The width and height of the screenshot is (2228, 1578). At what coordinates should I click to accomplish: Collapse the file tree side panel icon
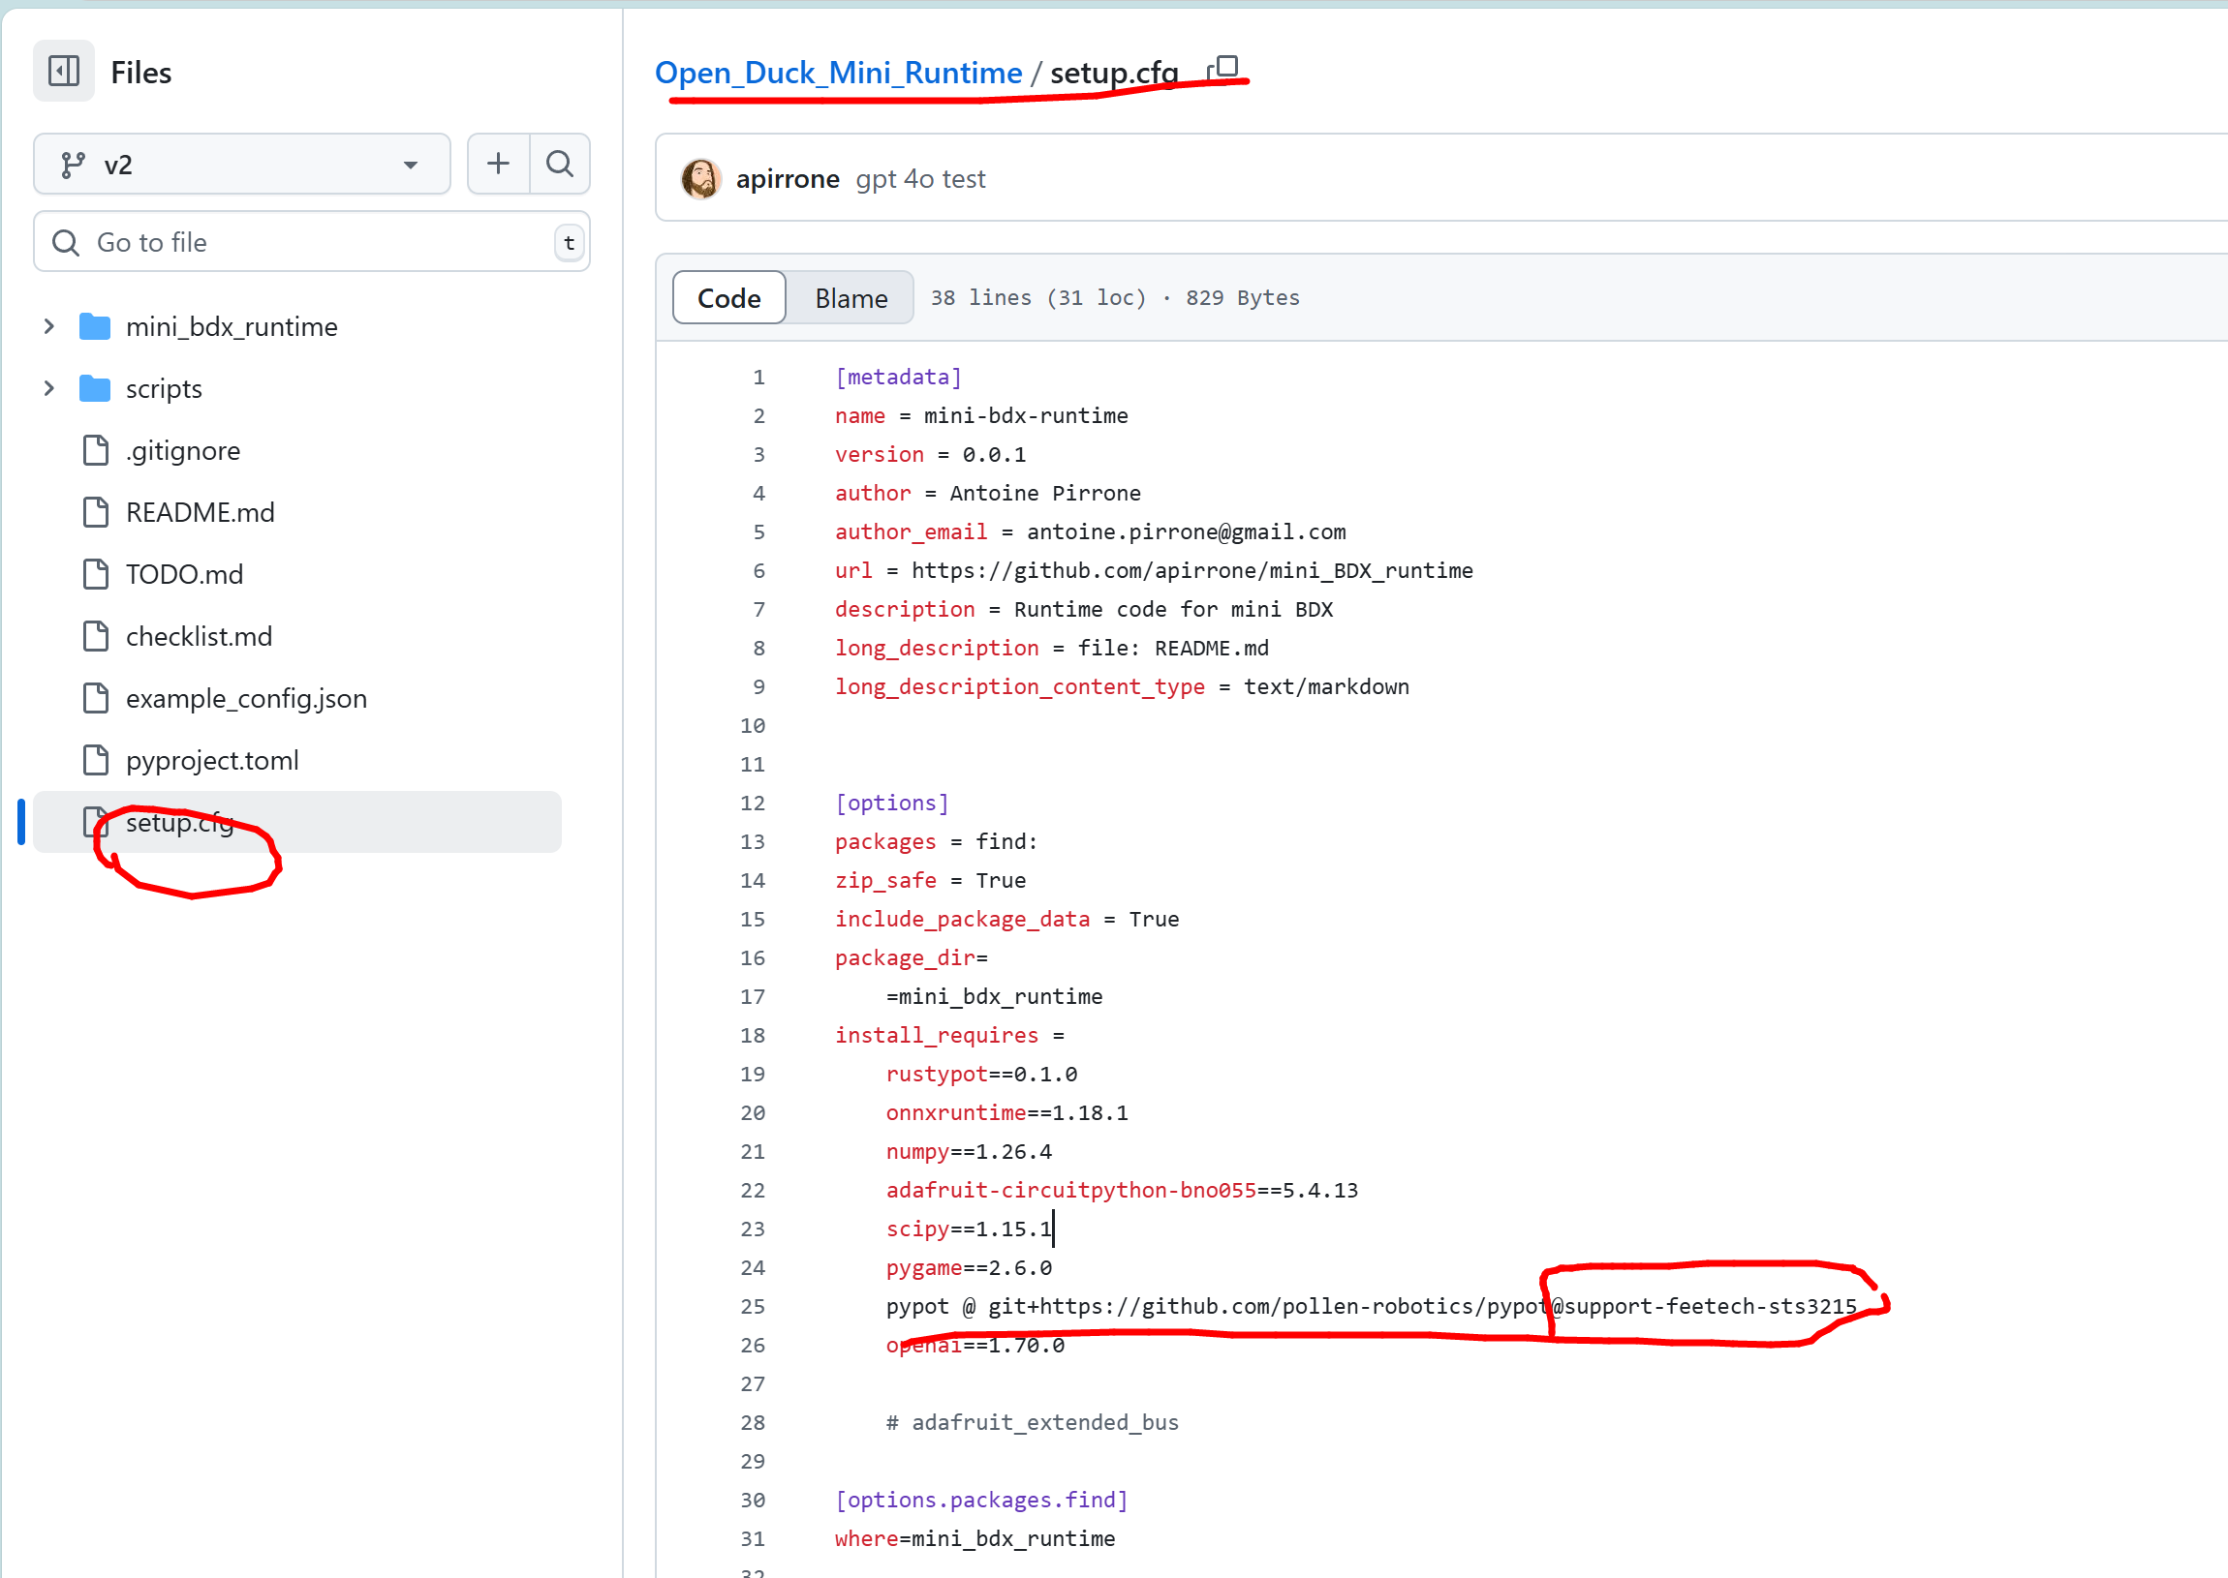[64, 71]
